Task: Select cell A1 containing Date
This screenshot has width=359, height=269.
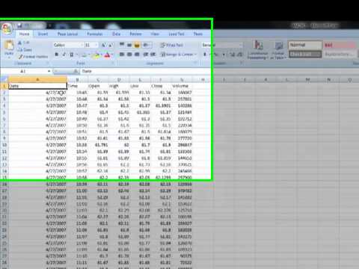Action: [x=37, y=86]
